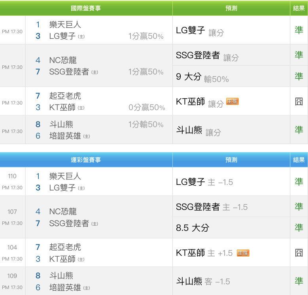Click the 準 result for 斗山熊 客 -1.5
This screenshot has height=295, width=308.
[x=299, y=281]
